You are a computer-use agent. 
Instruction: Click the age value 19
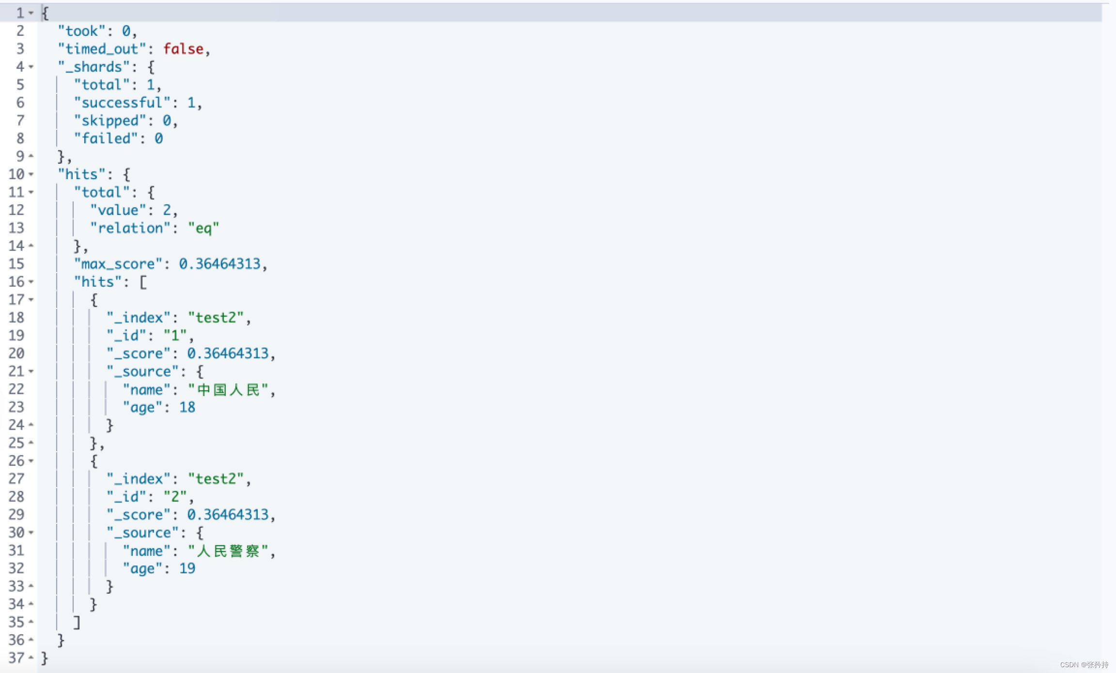(x=187, y=568)
